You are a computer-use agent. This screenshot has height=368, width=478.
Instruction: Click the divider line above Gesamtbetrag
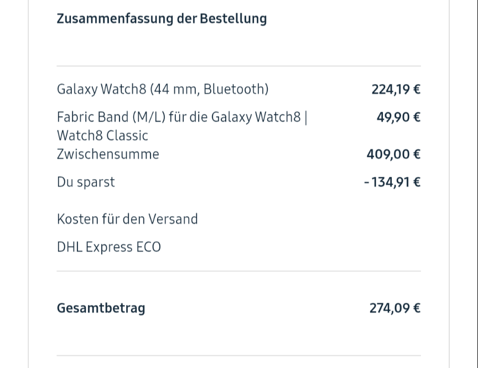click(x=238, y=271)
